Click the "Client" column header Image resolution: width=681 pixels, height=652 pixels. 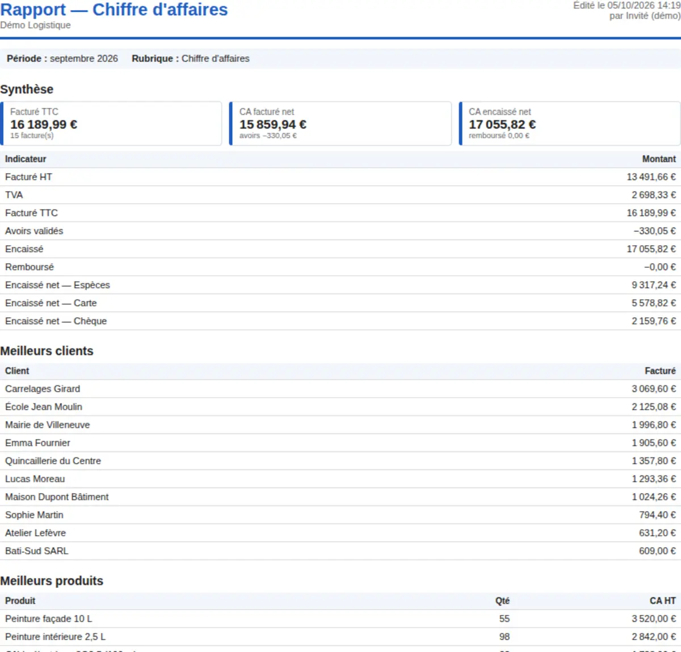(17, 371)
